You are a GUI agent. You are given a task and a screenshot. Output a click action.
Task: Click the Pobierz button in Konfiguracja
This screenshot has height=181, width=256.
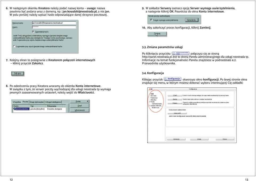pyautogui.click(x=175, y=103)
